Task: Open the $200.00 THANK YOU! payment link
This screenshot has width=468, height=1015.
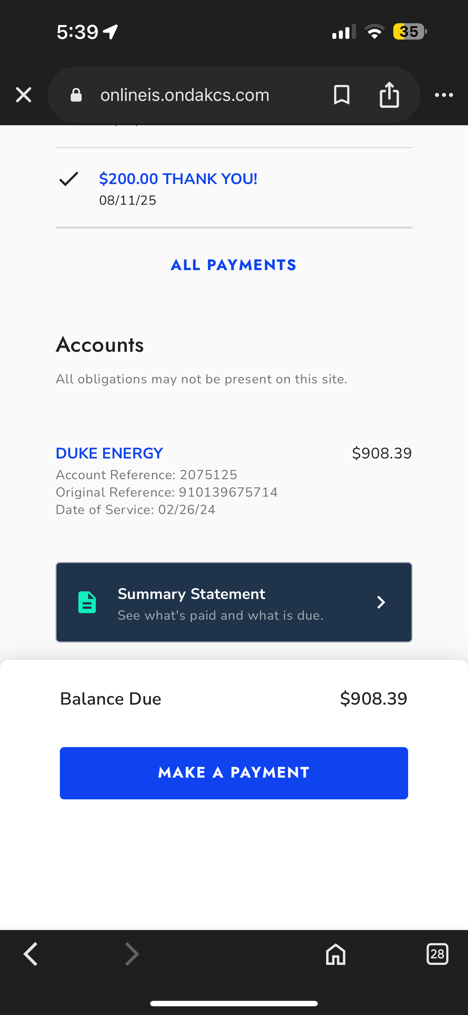Action: 178,179
